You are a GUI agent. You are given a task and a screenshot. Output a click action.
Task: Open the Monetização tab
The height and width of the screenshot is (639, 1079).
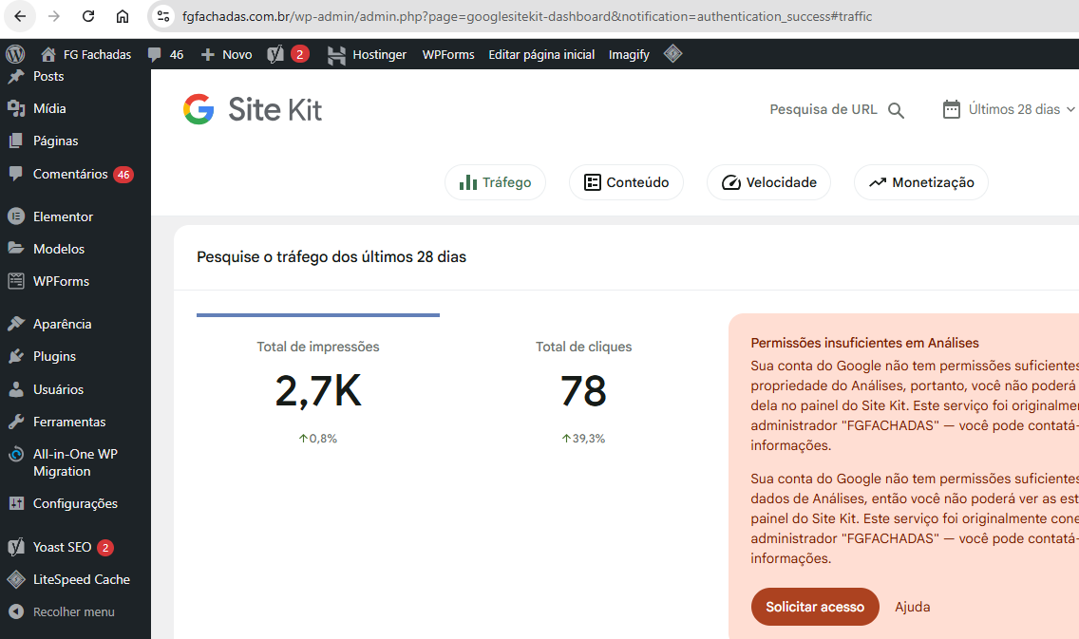920,182
